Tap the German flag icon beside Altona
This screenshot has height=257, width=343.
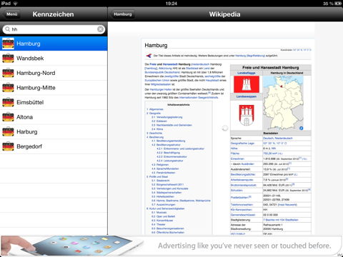click(8, 117)
